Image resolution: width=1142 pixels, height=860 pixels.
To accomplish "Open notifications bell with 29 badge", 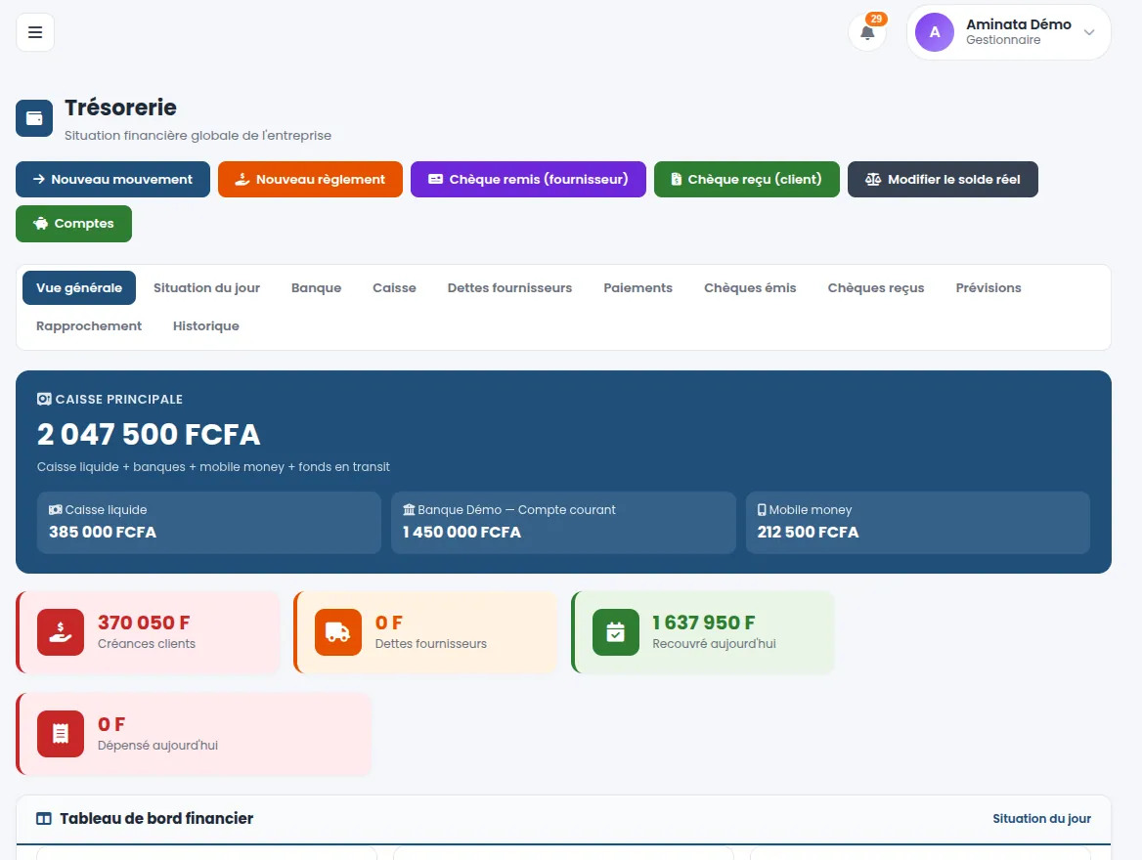I will [x=867, y=33].
